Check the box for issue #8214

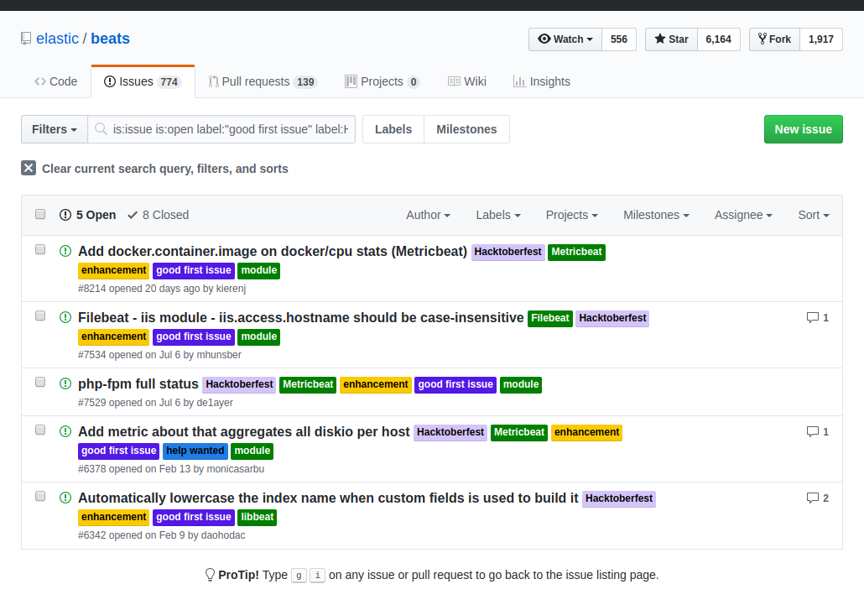[40, 249]
